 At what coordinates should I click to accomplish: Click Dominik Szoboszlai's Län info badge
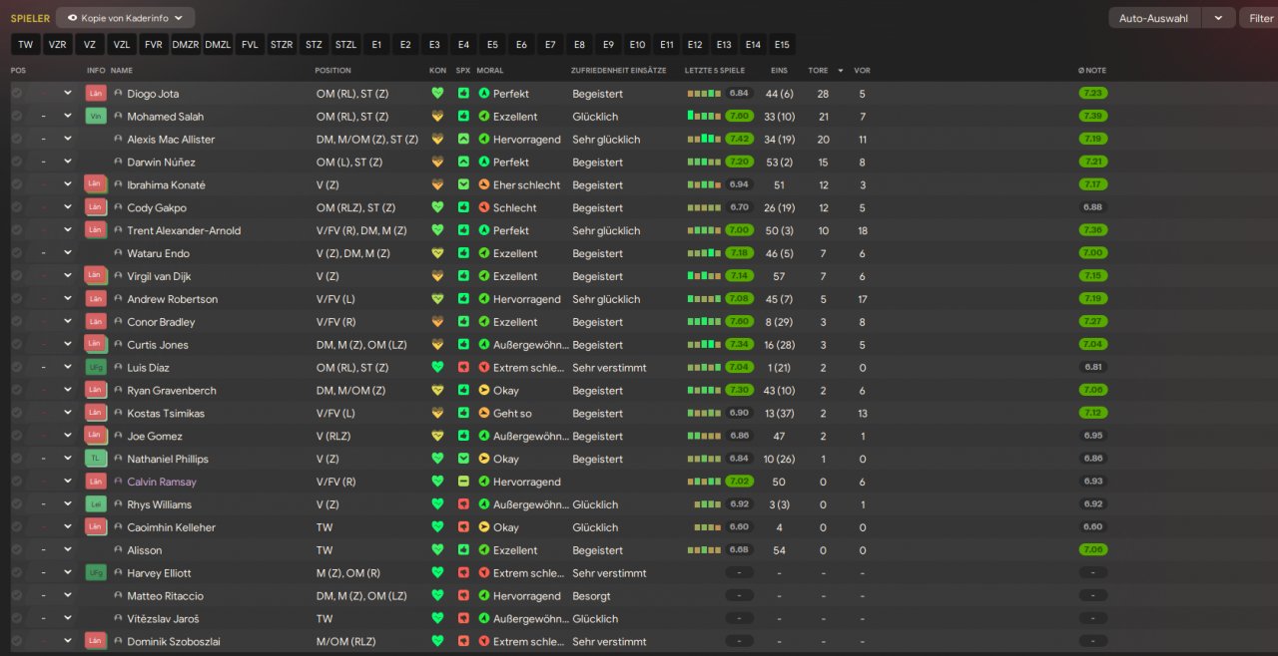pyautogui.click(x=96, y=641)
